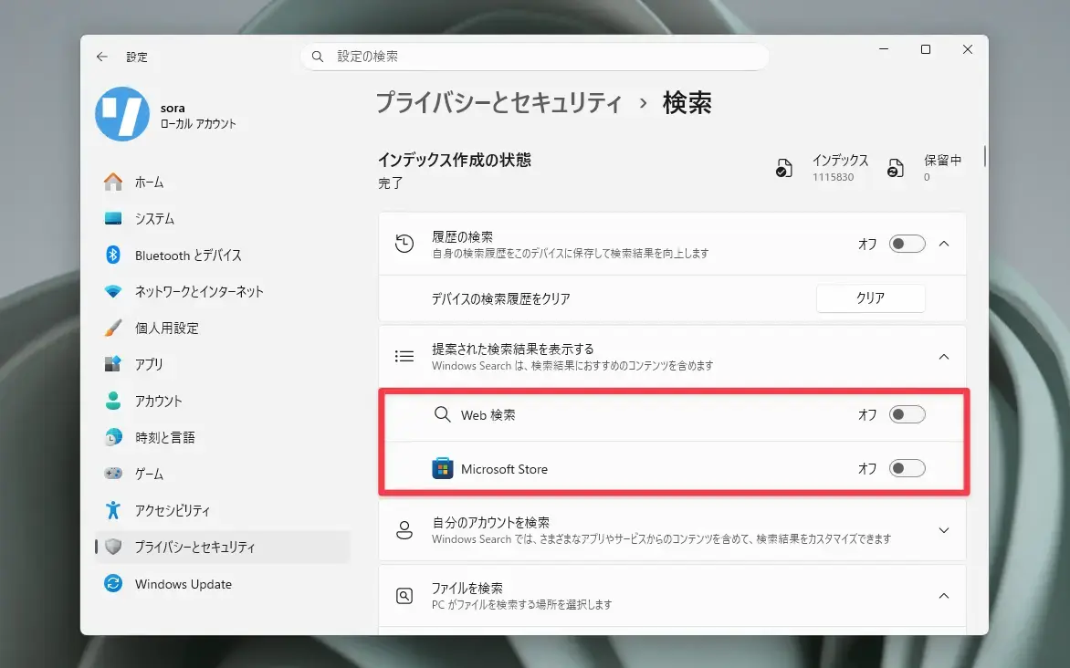Click the アクセシビリティ person icon
1070x668 pixels.
[x=113, y=510]
